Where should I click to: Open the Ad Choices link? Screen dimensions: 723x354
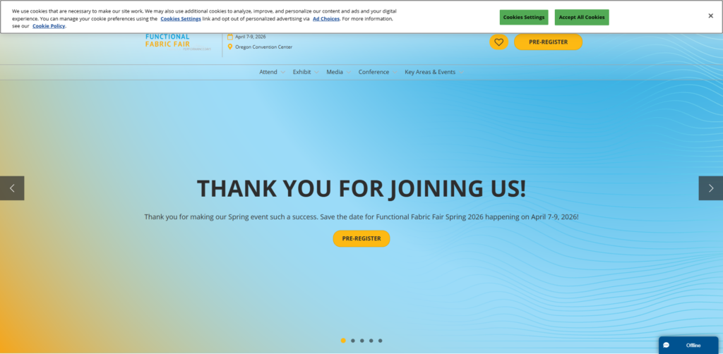pyautogui.click(x=326, y=19)
